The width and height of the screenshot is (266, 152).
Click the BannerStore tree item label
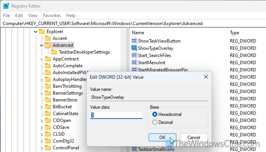tap(65, 100)
